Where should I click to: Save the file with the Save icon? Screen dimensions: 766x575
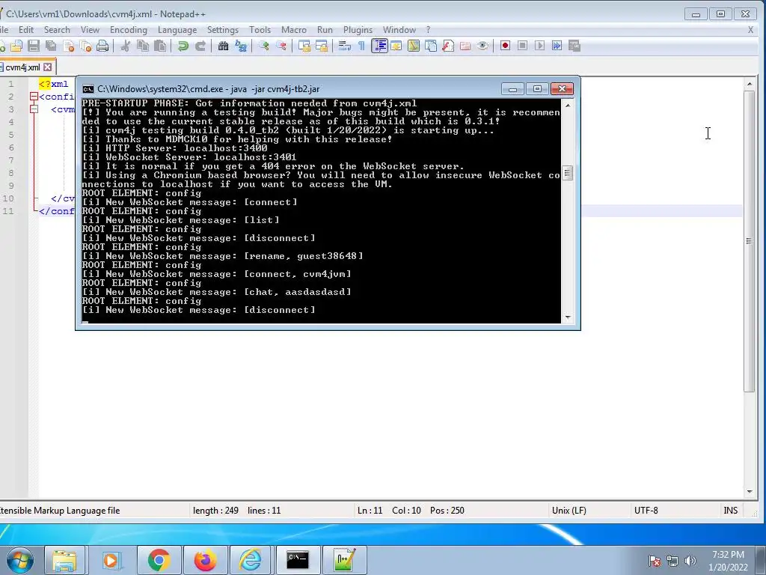[x=34, y=46]
